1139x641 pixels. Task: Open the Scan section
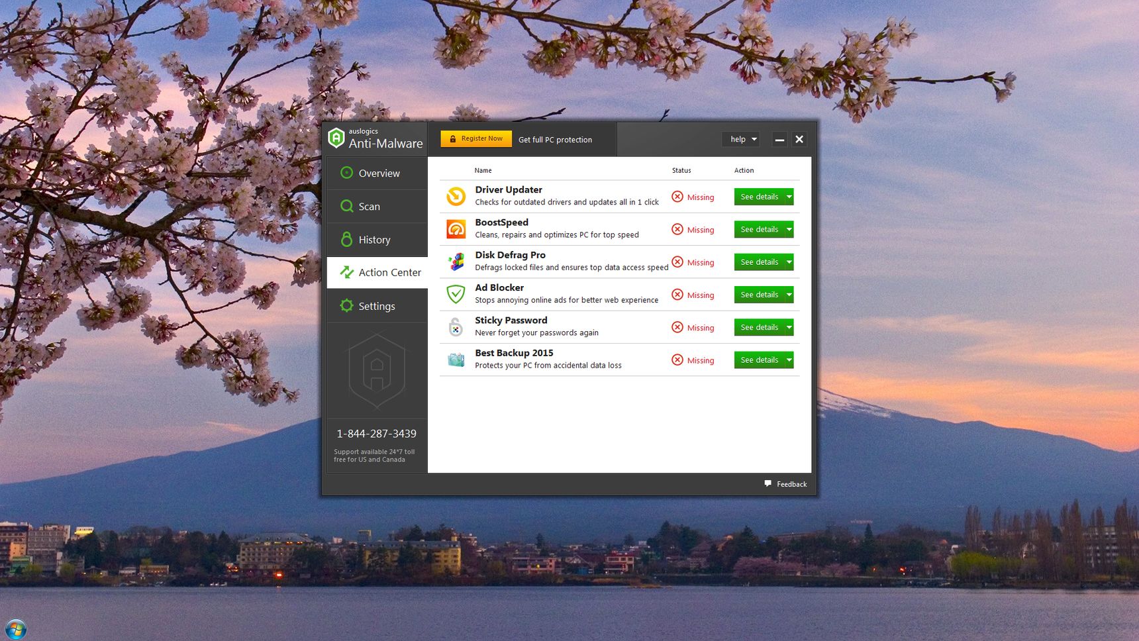(x=377, y=206)
